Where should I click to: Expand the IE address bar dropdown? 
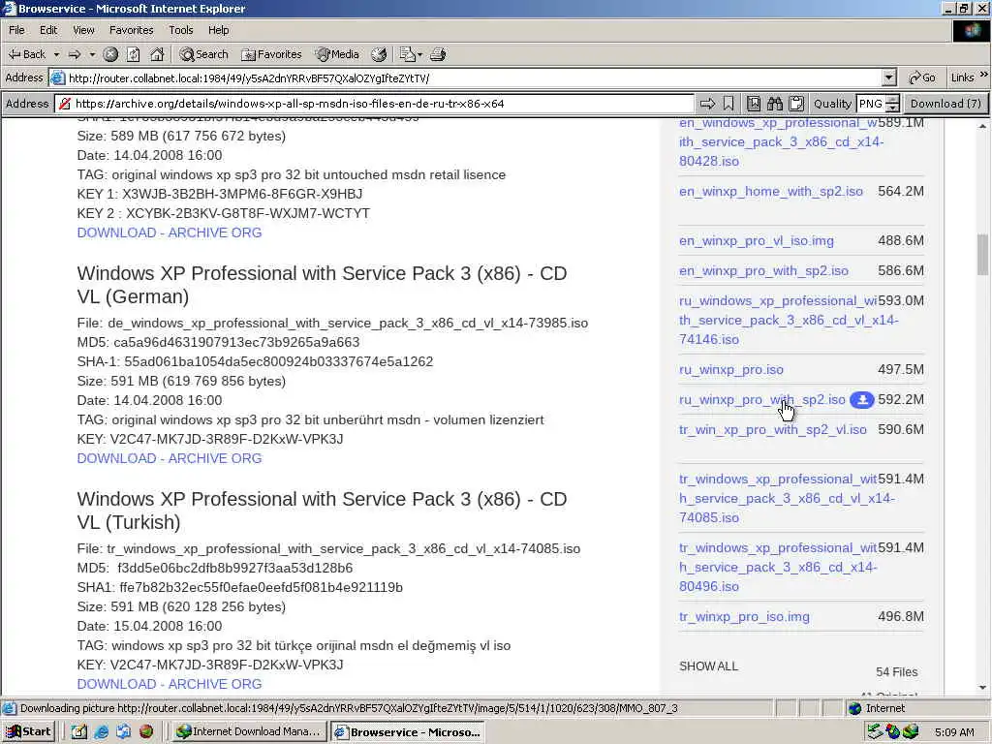click(x=889, y=78)
